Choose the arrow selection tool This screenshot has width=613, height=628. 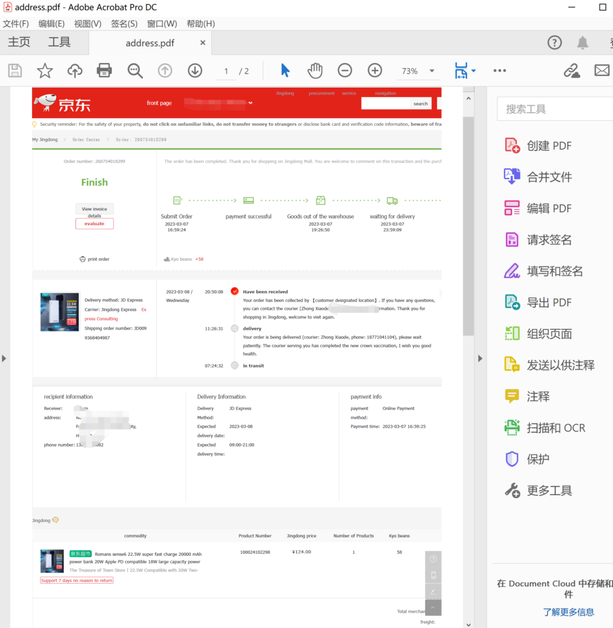285,71
